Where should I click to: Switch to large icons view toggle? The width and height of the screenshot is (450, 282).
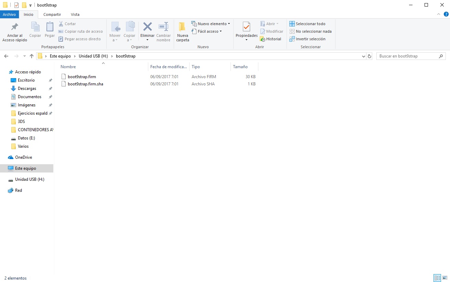pyautogui.click(x=444, y=278)
